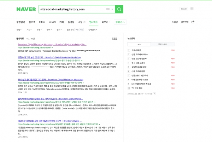Screen dimensions: 212x142
Task: Click the 로그인 button
Action: point(184,9)
